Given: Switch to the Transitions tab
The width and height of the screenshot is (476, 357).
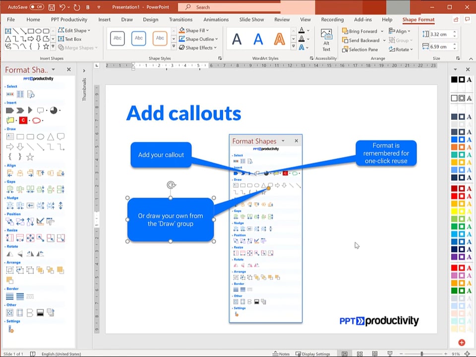Looking at the screenshot, I should [x=180, y=20].
